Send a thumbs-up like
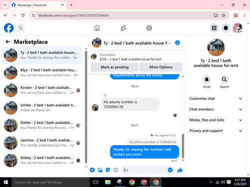250x187 pixels. (180, 170)
